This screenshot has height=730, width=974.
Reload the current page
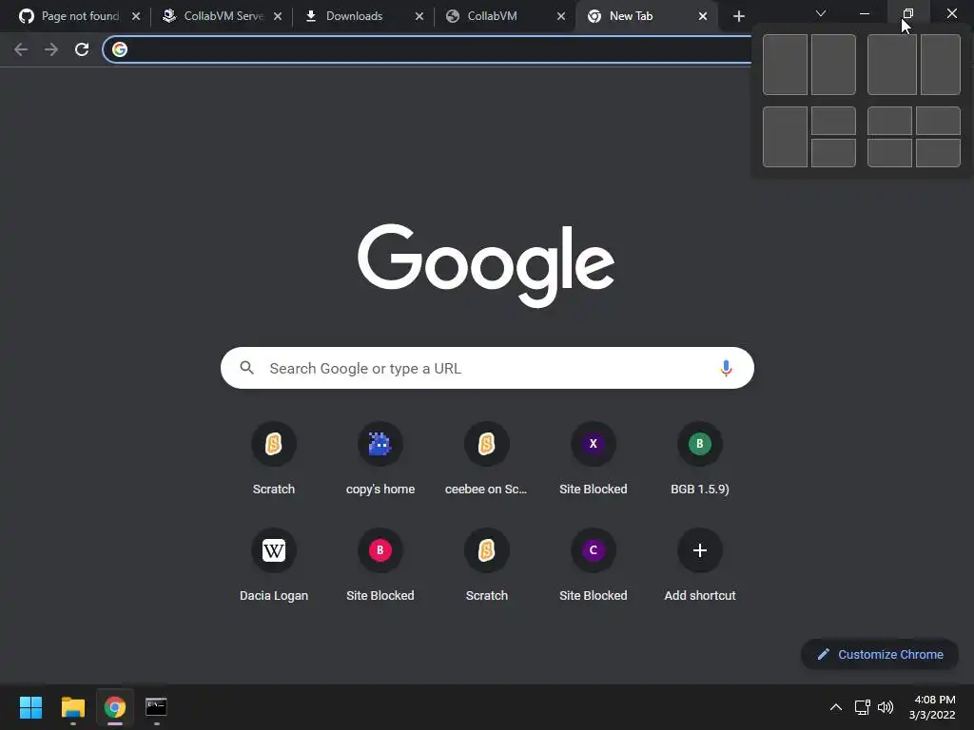click(x=82, y=49)
